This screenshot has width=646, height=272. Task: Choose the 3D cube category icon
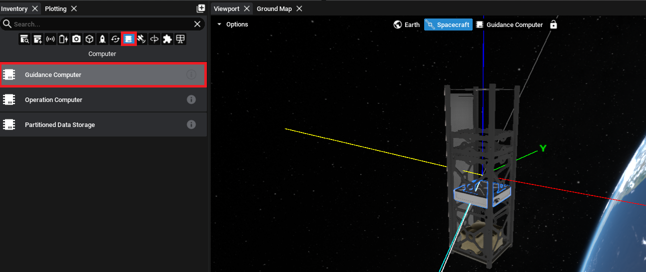89,39
